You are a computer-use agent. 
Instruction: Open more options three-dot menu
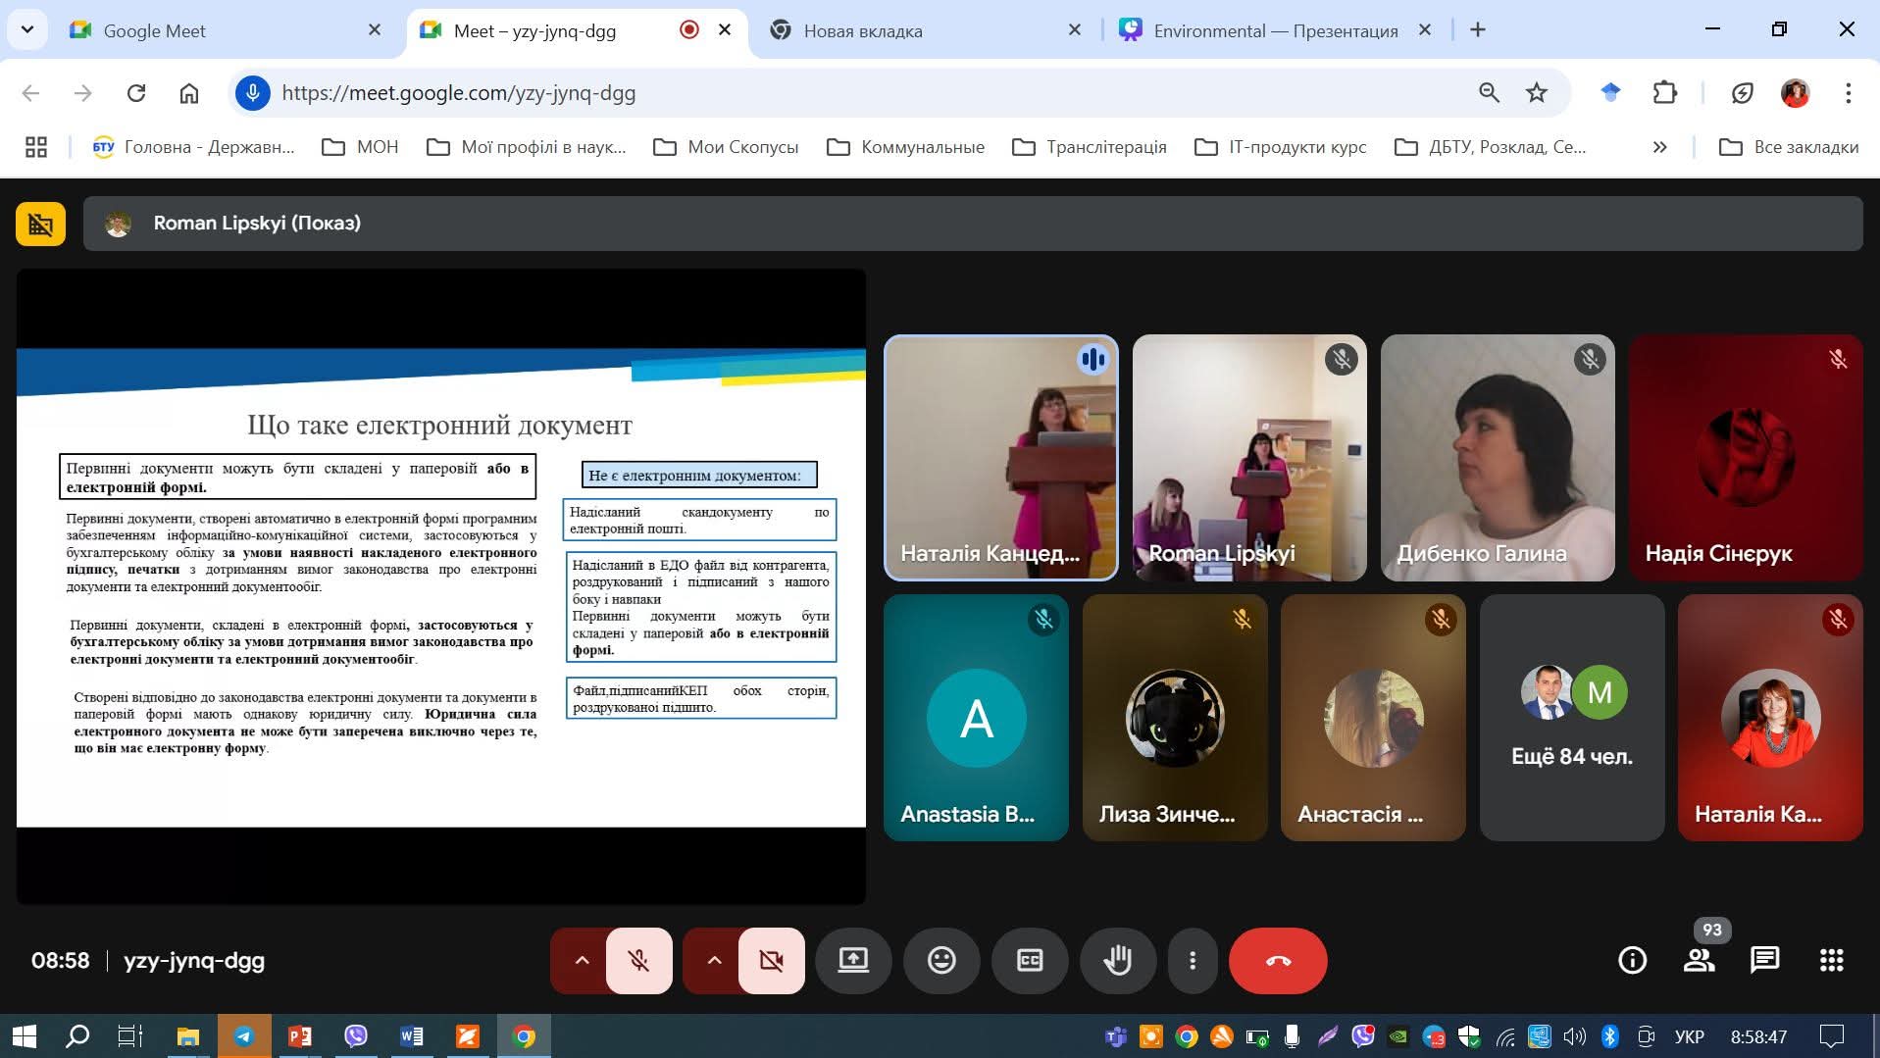tap(1192, 961)
